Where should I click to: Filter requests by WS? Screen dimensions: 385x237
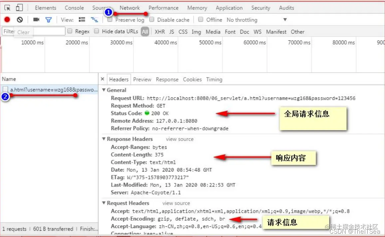(x=257, y=32)
